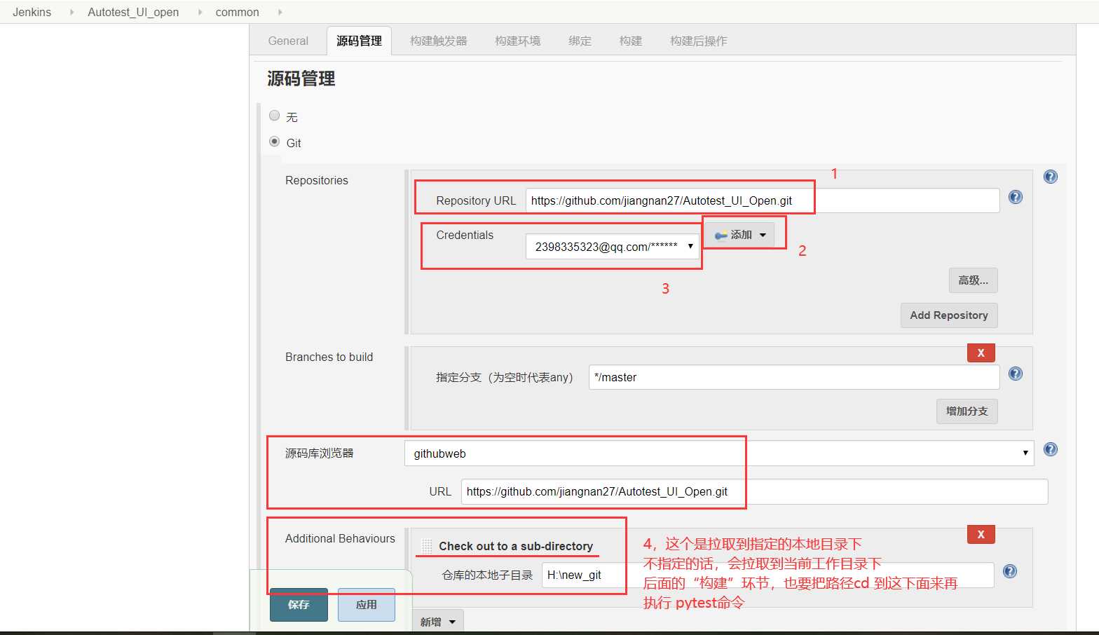Click the 源码管理 section heading
This screenshot has height=635, width=1099.
301,78
